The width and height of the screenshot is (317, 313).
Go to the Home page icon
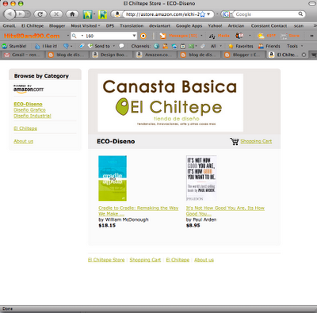pyautogui.click(x=72, y=14)
